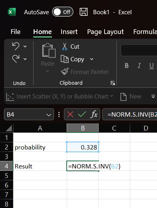Click the Copy button
The width and height of the screenshot is (157, 208).
click(x=72, y=59)
